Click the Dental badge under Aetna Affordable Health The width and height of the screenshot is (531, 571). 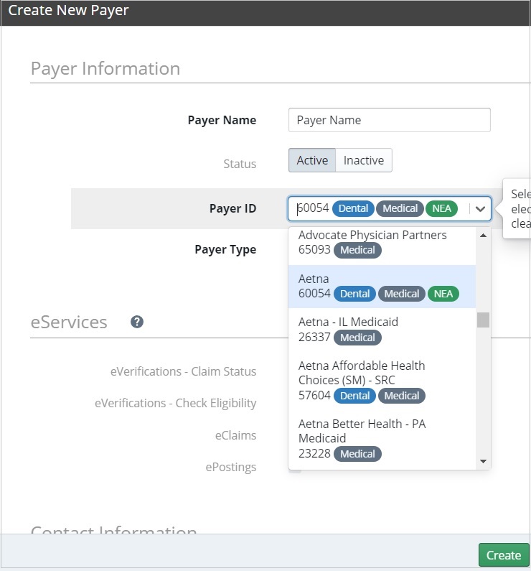point(354,396)
